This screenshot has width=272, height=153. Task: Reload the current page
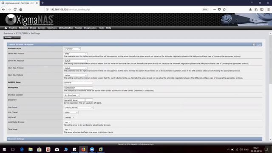[15, 9]
